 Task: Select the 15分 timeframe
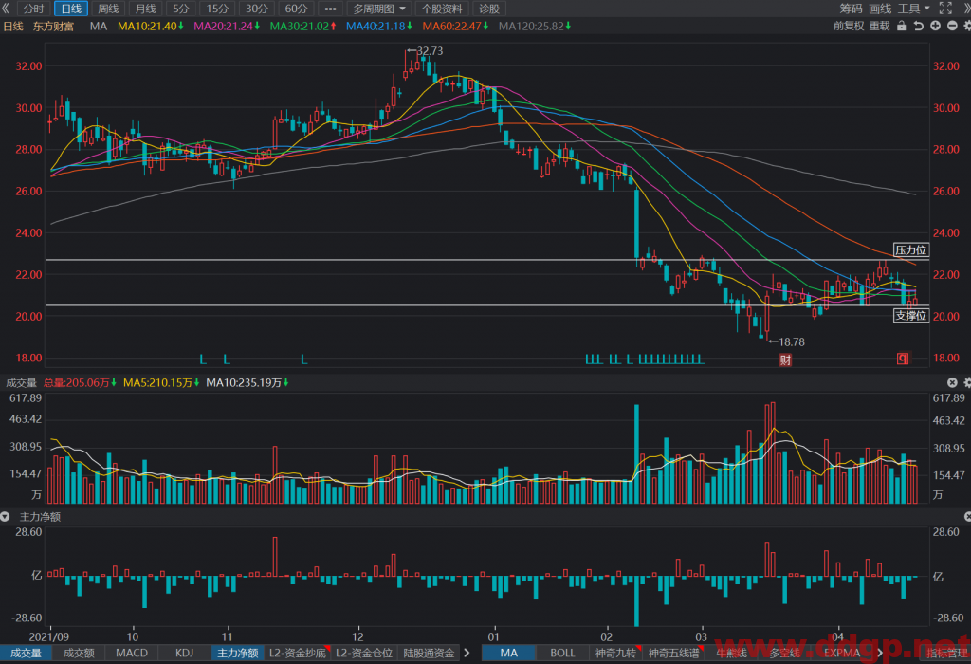coord(217,9)
